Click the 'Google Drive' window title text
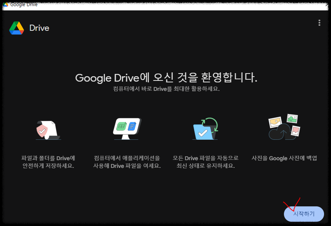Screen dimensions: 331x226 tap(24, 4)
